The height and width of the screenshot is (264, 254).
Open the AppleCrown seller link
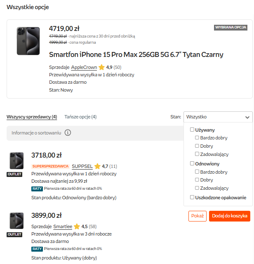tap(84, 67)
